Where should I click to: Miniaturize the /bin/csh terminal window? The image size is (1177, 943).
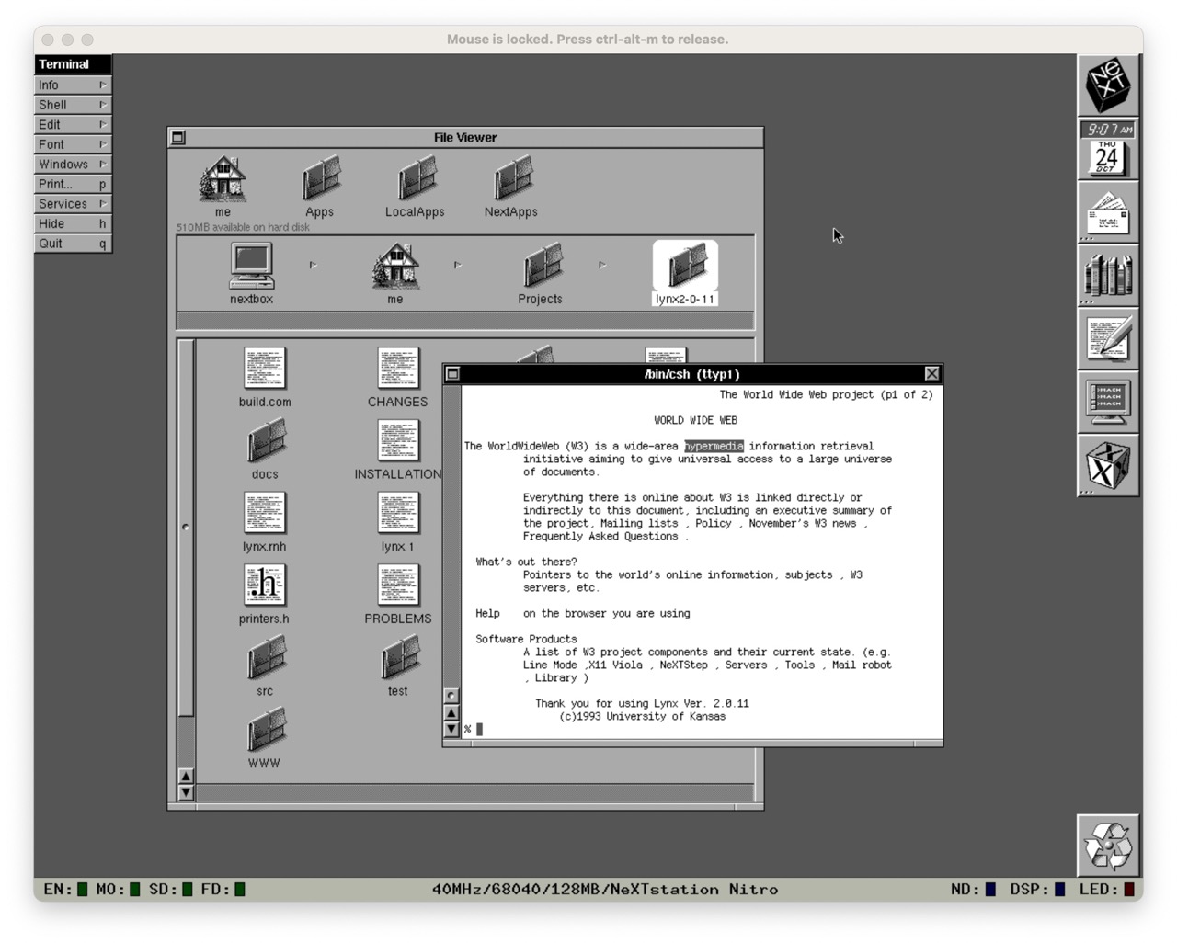[452, 374]
